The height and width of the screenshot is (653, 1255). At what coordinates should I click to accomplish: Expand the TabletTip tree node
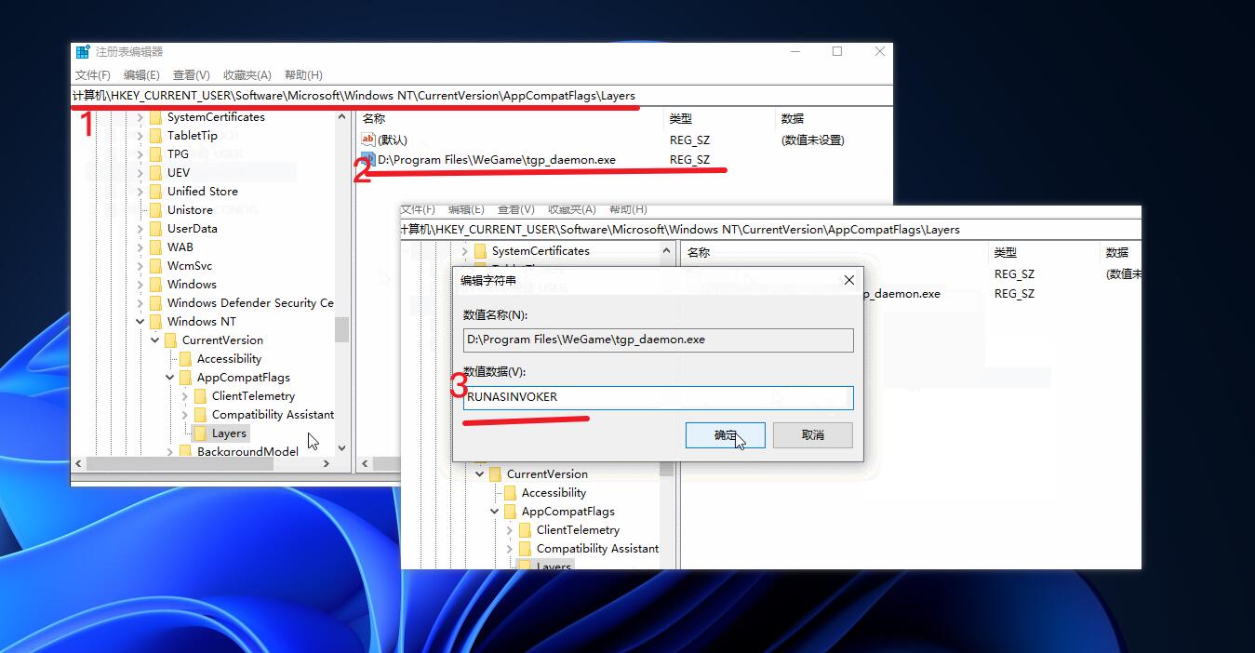pos(140,136)
